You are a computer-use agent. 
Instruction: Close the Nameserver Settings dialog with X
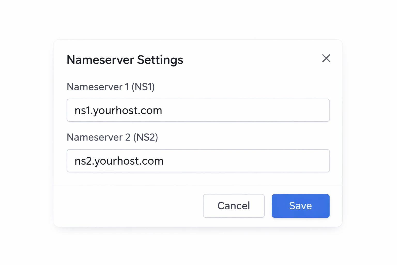point(326,58)
